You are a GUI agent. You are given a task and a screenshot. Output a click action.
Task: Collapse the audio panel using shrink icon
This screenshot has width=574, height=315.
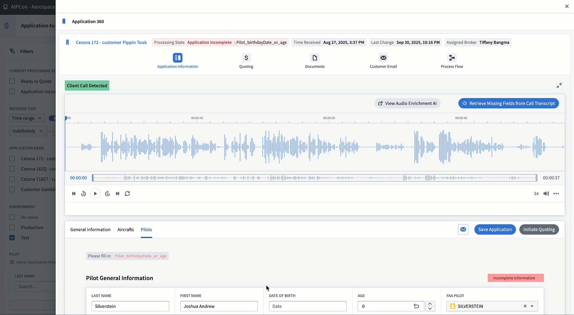tap(559, 85)
